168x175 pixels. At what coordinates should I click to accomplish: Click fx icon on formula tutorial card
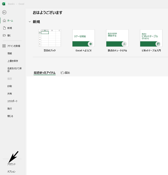tap(124, 44)
